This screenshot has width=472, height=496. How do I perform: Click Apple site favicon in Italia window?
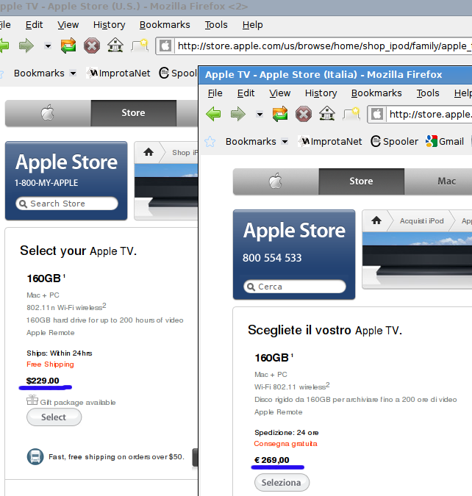pyautogui.click(x=377, y=114)
